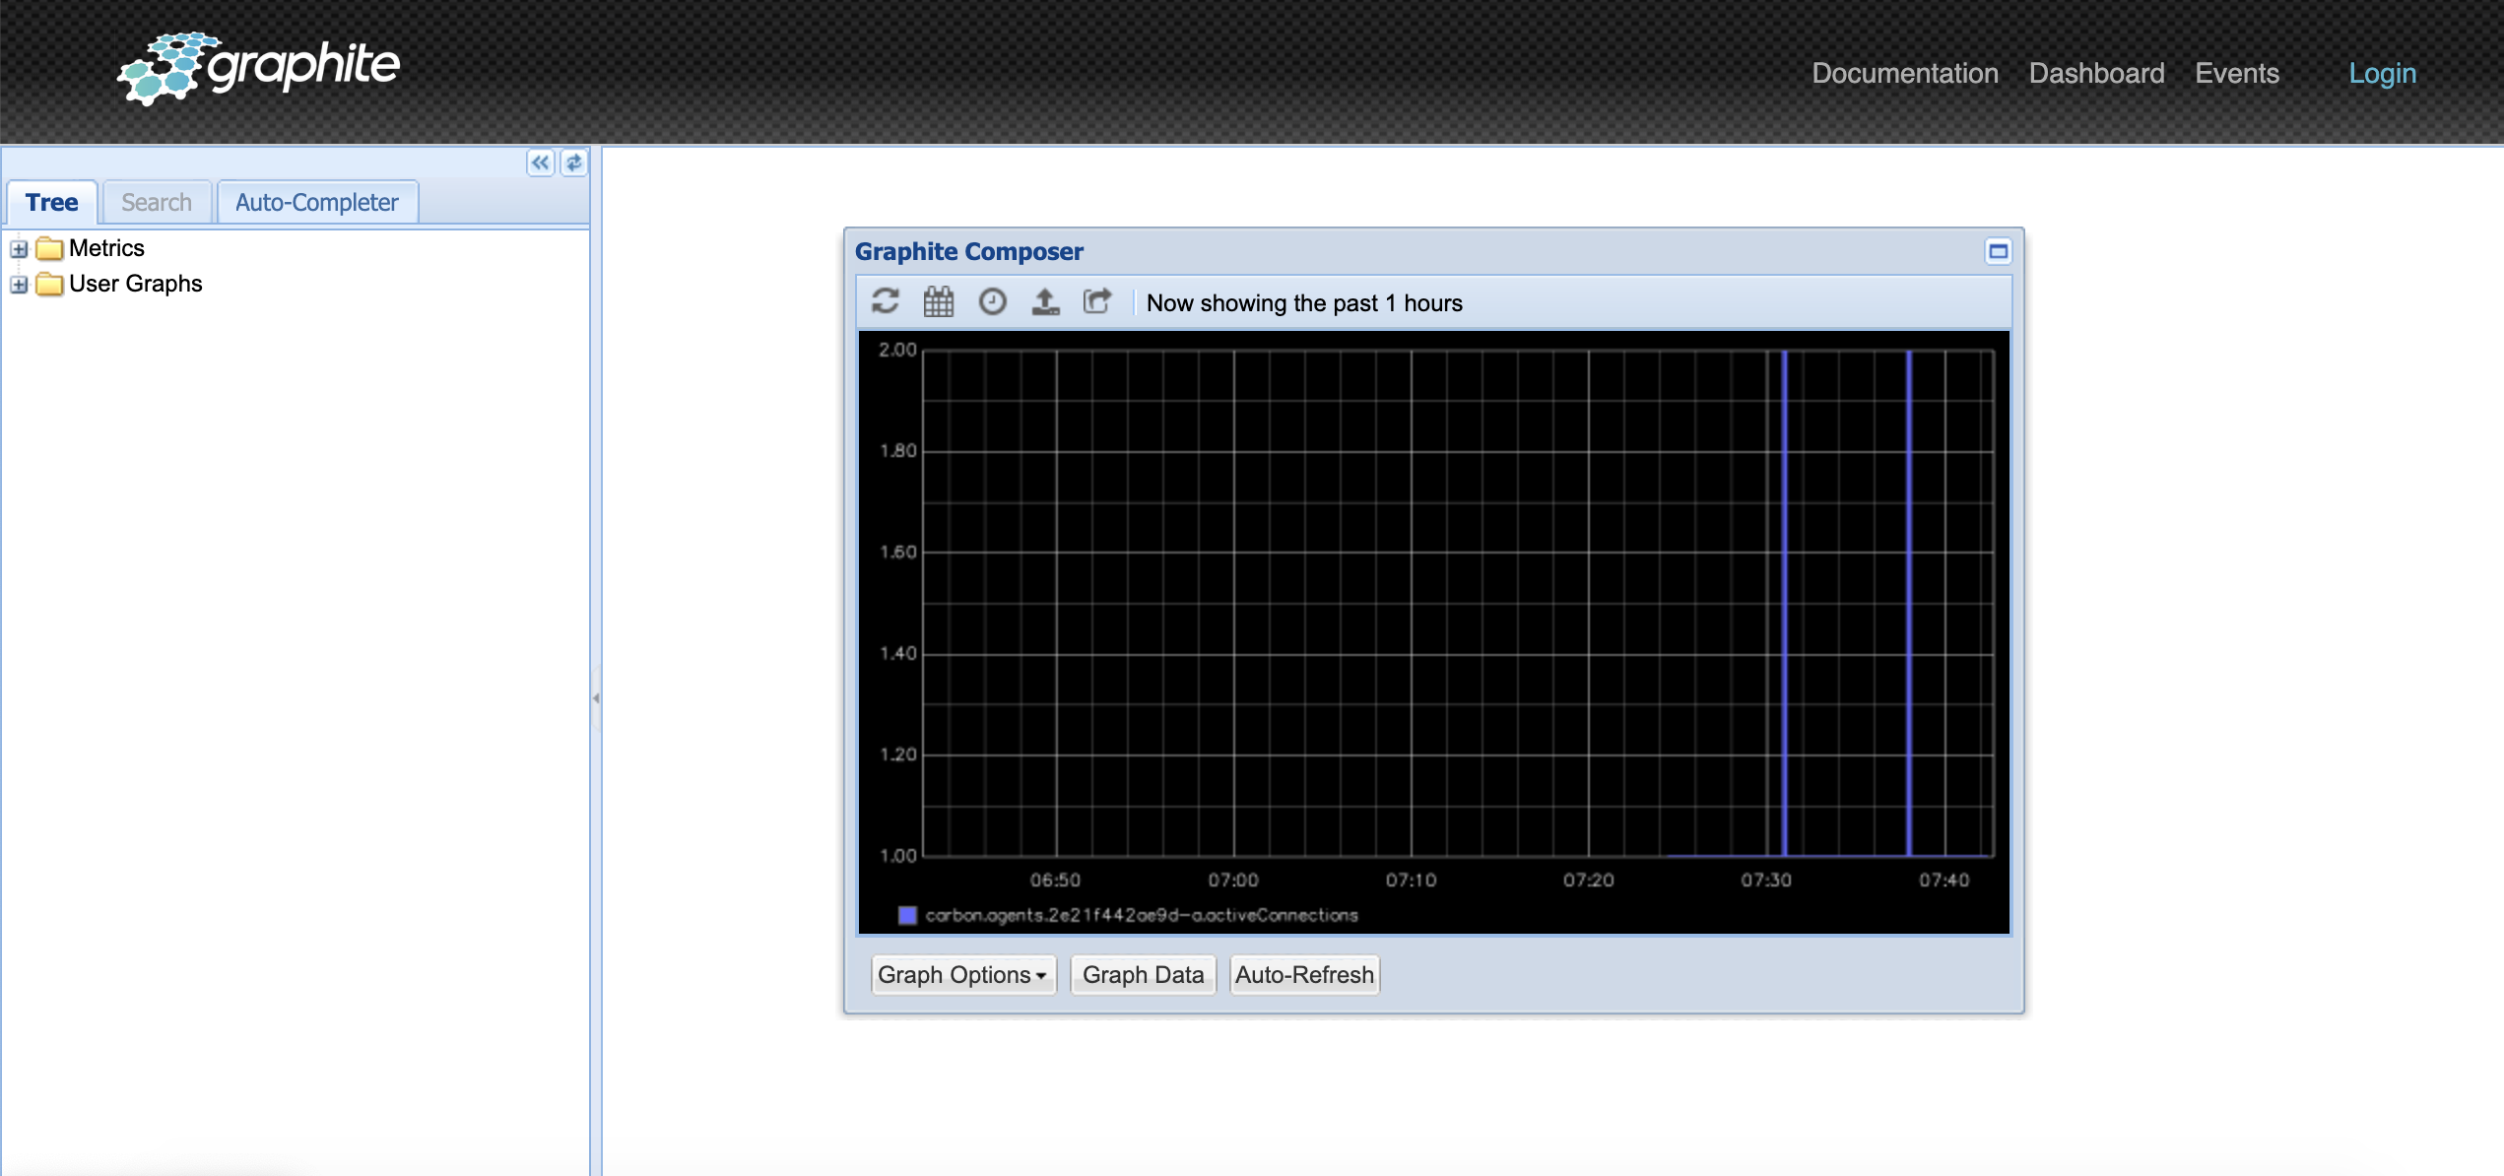2504x1176 pixels.
Task: Click the 'Now showing the past 1 hours' text
Action: 1304,303
